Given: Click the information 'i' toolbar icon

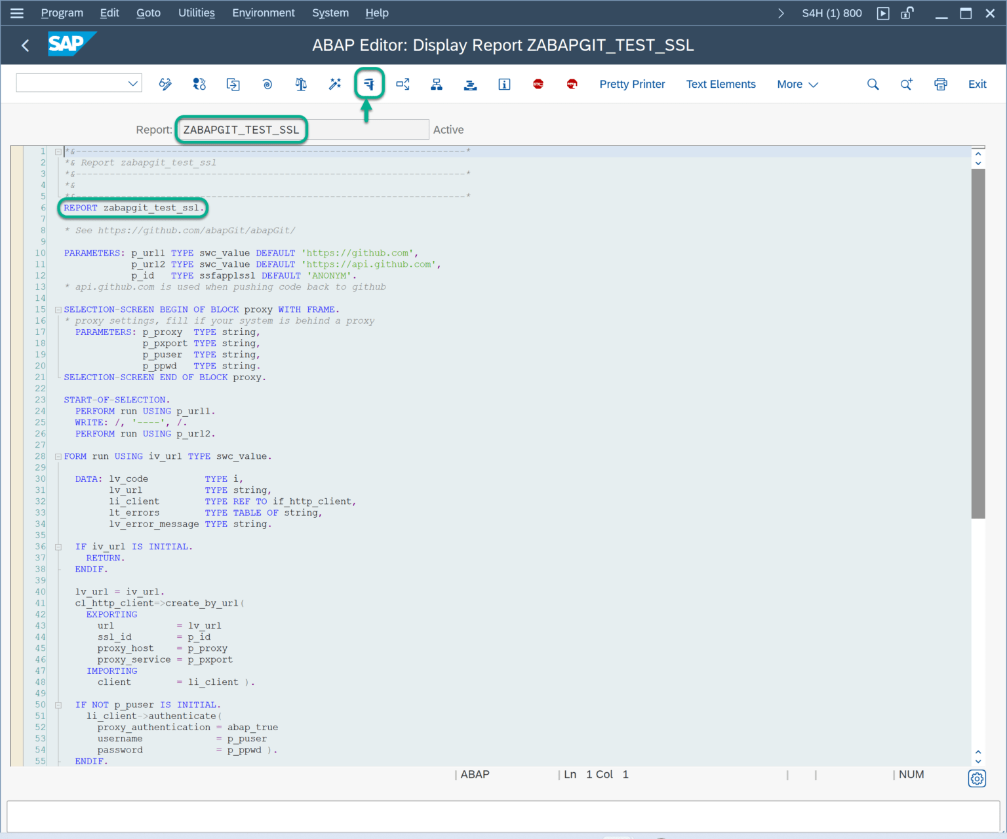Looking at the screenshot, I should click(x=504, y=84).
